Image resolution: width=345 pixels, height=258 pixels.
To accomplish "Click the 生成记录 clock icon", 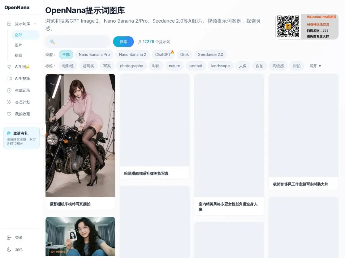I will pyautogui.click(x=9, y=90).
